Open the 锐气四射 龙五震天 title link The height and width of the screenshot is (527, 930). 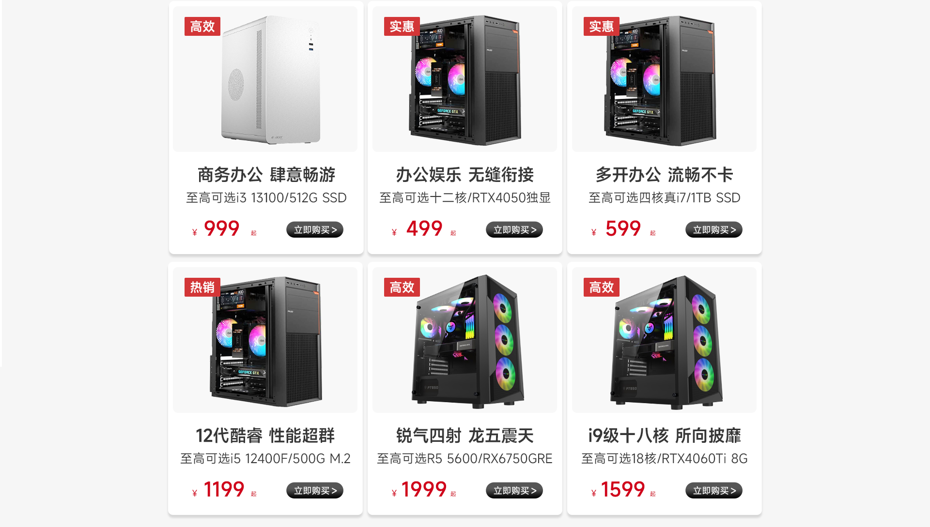(x=465, y=436)
